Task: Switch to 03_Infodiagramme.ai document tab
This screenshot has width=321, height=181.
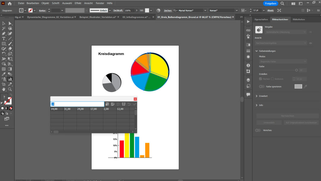Action: 137,17
